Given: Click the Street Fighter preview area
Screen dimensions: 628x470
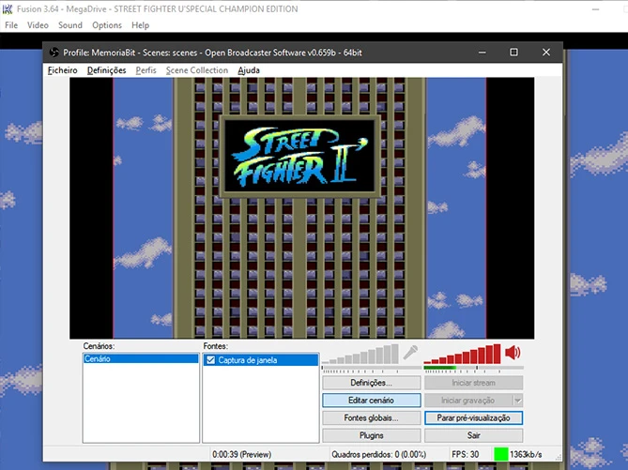Looking at the screenshot, I should 301,208.
